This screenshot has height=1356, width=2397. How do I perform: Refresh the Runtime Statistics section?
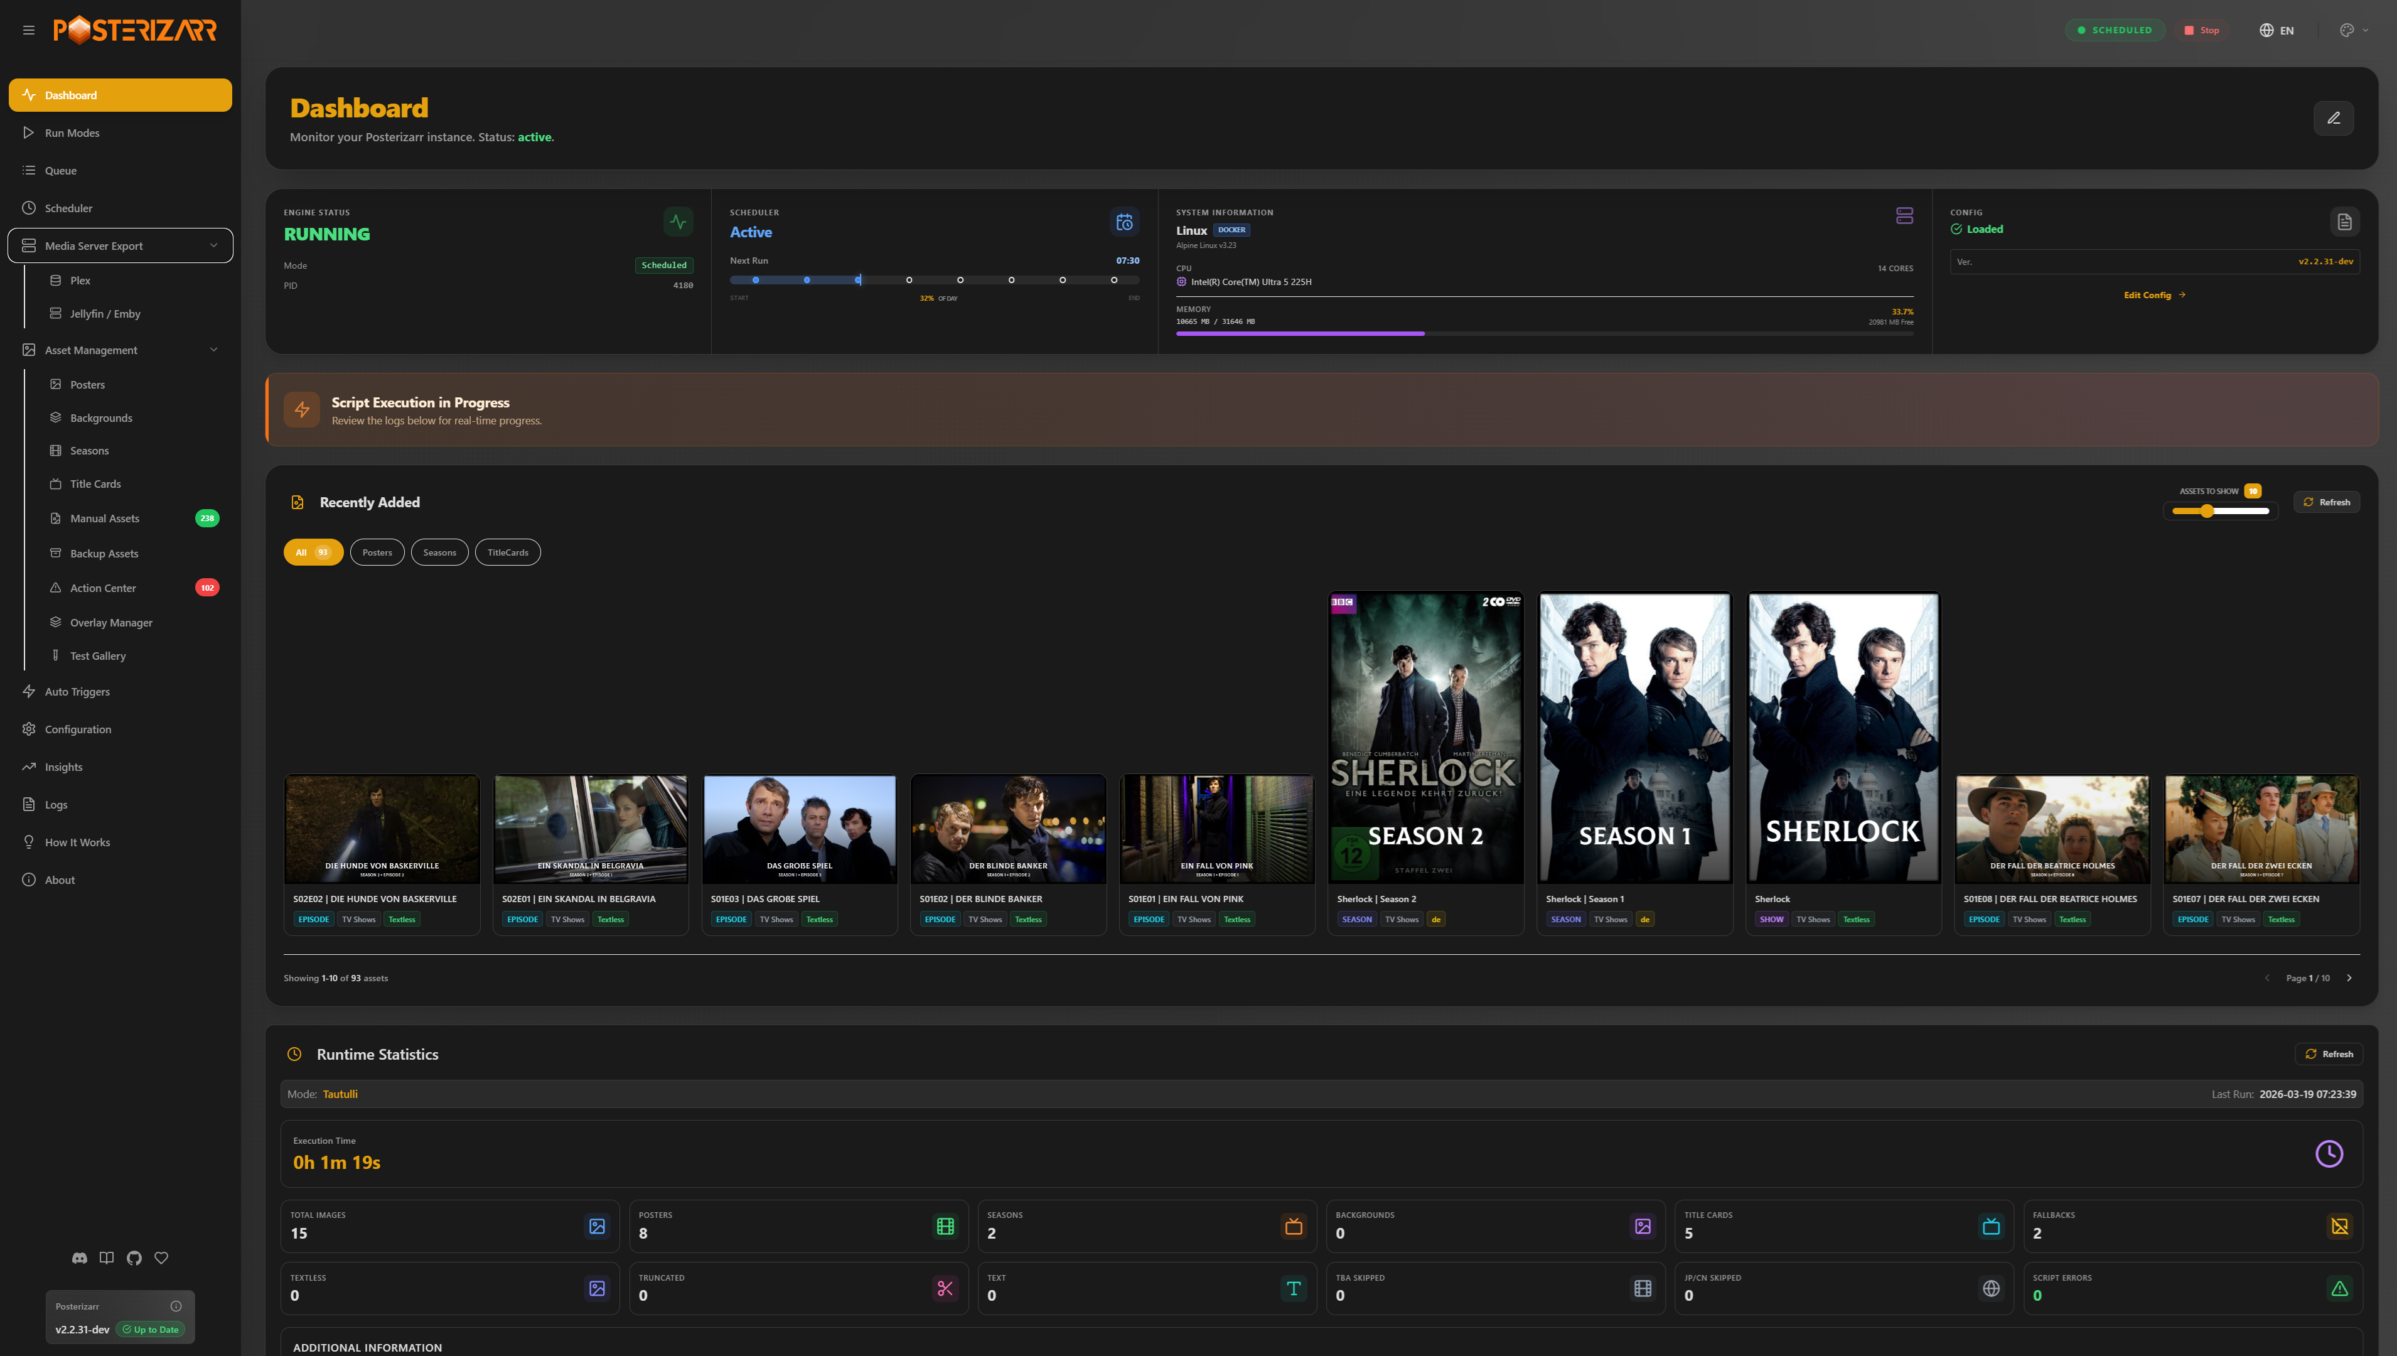pos(2328,1054)
